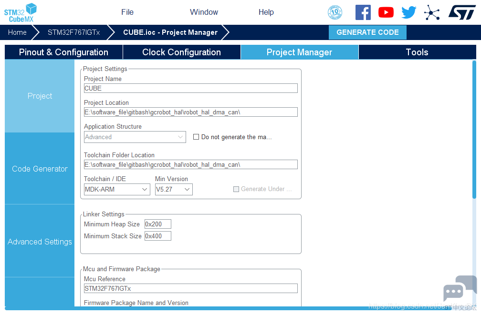Click the ST community network icon
The height and width of the screenshot is (315, 481).
pyautogui.click(x=432, y=12)
